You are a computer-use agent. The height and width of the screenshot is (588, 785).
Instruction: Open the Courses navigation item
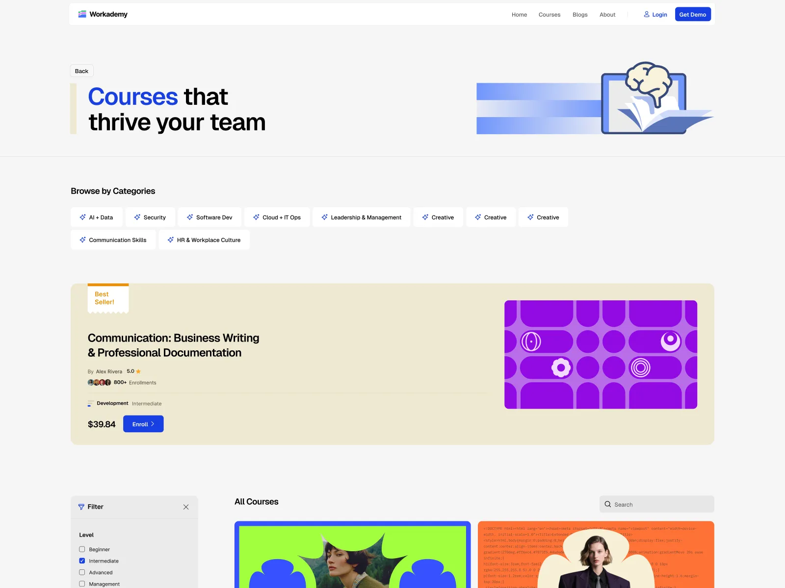tap(549, 15)
